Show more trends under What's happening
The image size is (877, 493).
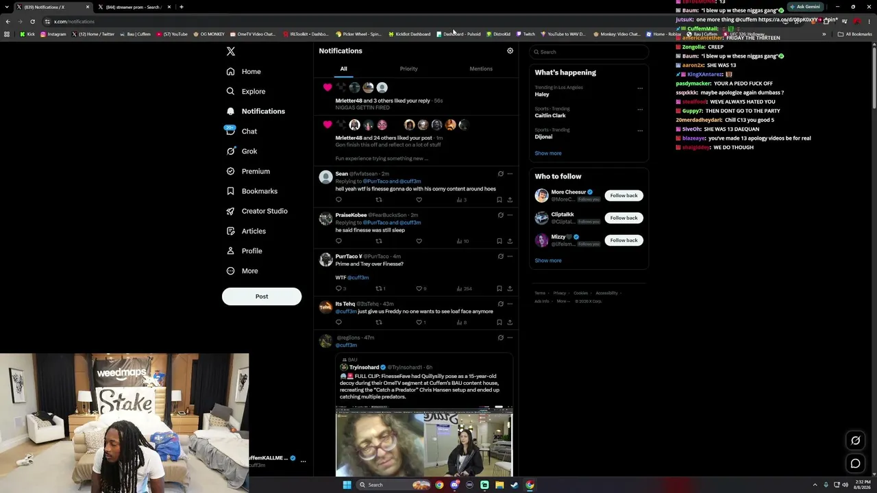point(548,153)
